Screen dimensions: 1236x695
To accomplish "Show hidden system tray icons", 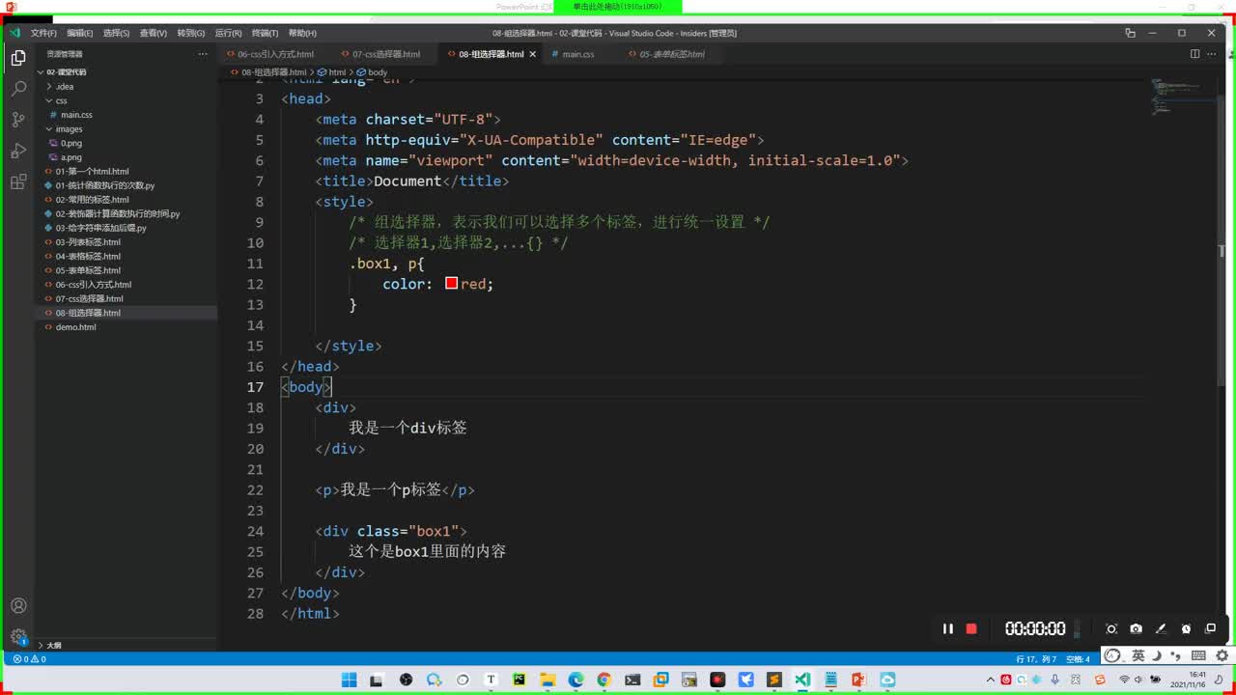I will coord(991,680).
